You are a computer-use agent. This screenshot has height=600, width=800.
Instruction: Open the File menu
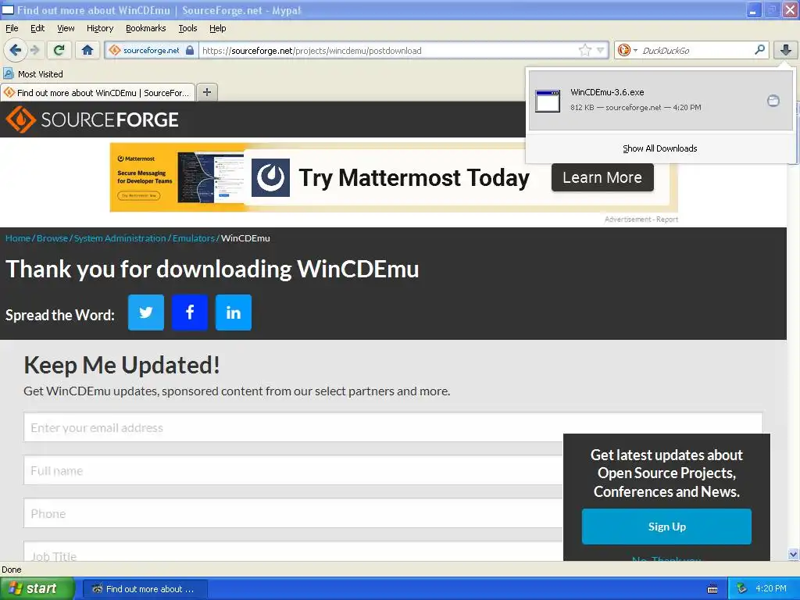pyautogui.click(x=12, y=28)
